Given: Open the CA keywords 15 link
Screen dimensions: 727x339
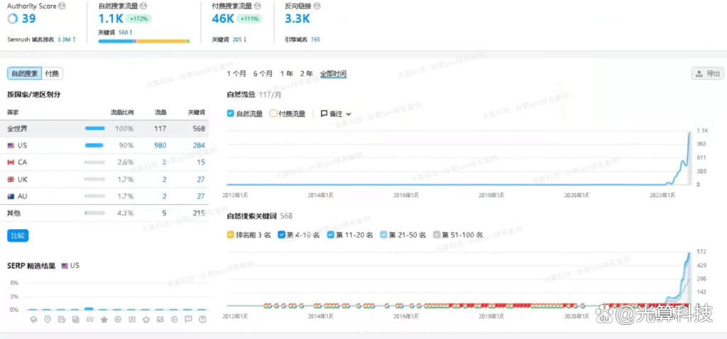Looking at the screenshot, I should click(201, 162).
